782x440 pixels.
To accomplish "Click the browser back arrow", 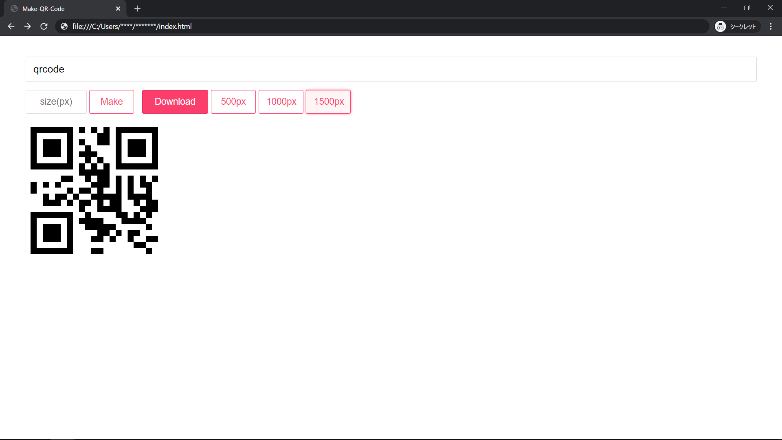I will [11, 26].
